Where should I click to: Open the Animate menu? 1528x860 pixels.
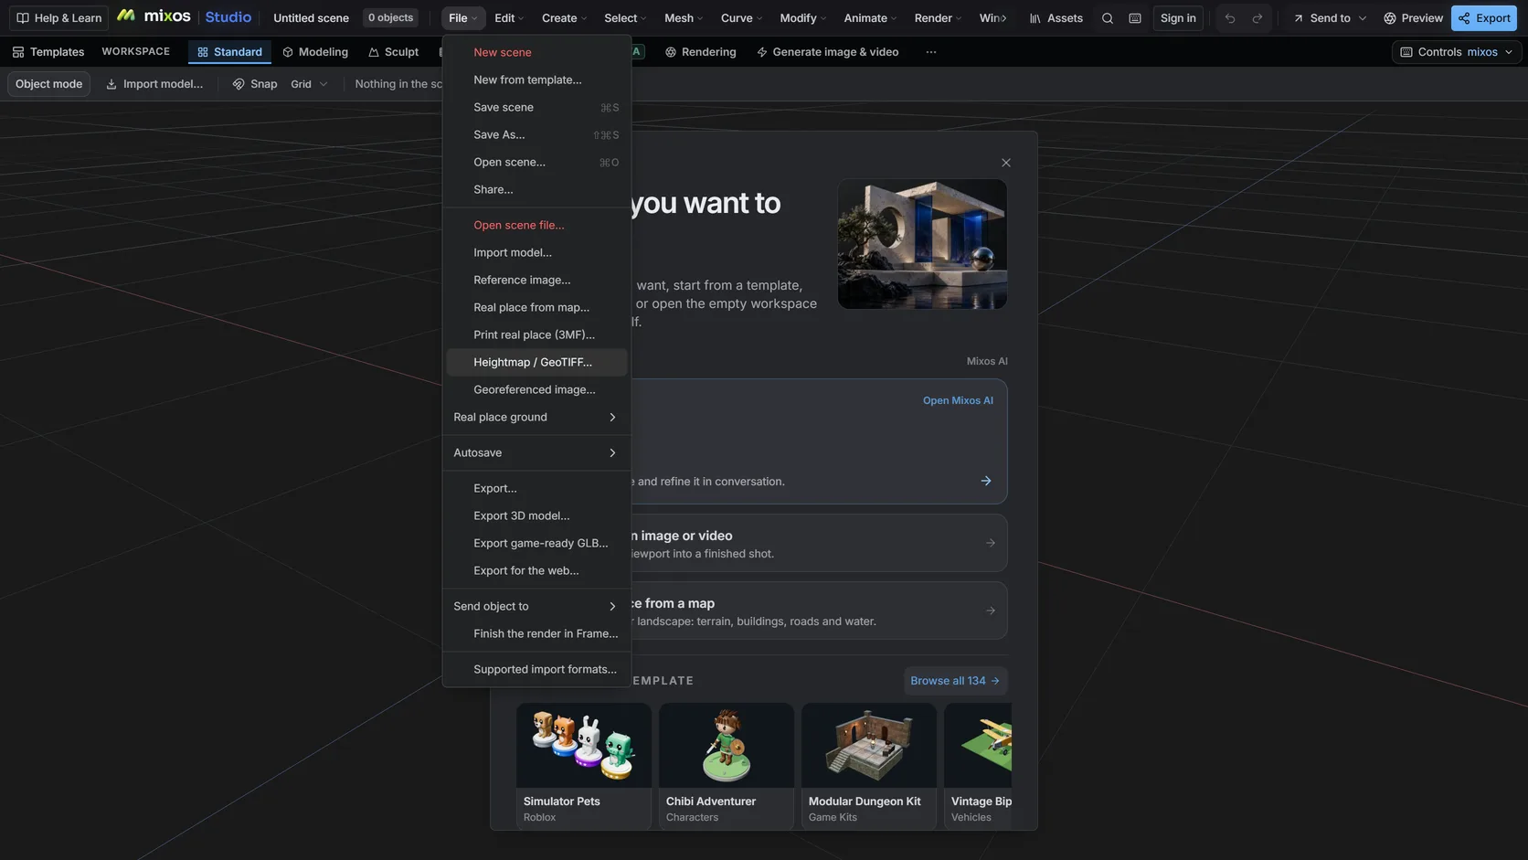pos(870,18)
